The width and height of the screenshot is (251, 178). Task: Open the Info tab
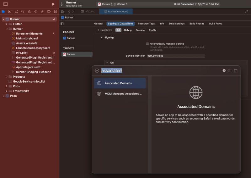coord(162,24)
